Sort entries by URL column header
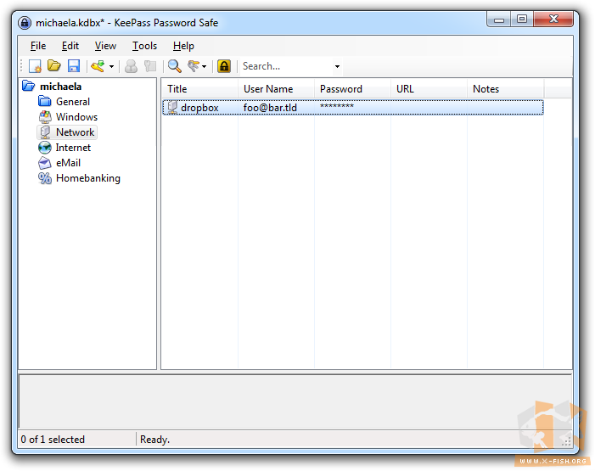595x471 pixels. click(429, 89)
